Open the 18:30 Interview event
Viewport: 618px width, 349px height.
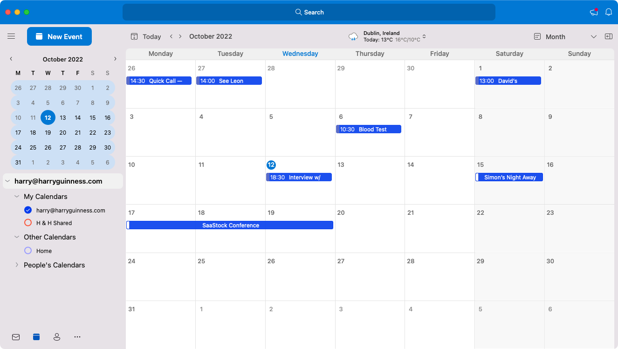tap(299, 177)
